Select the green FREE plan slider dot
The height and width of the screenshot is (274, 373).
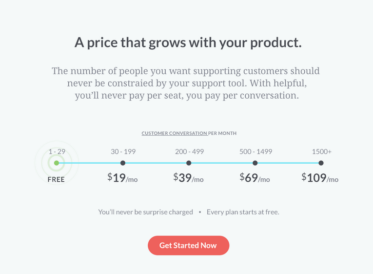coord(57,163)
